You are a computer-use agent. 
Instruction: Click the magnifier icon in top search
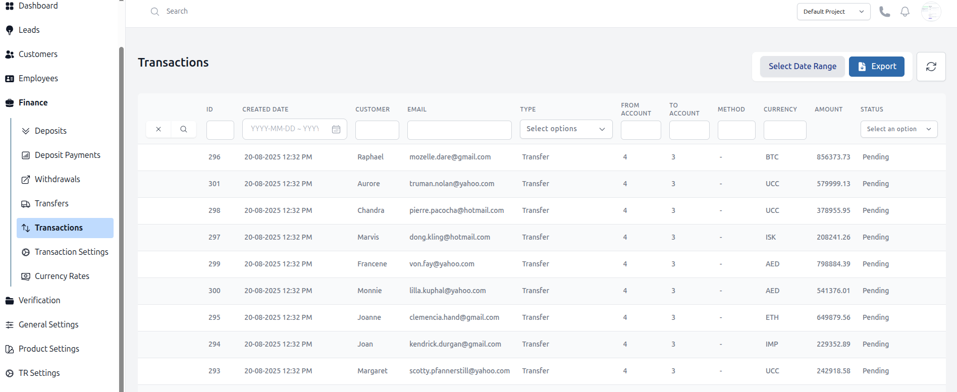pyautogui.click(x=155, y=12)
